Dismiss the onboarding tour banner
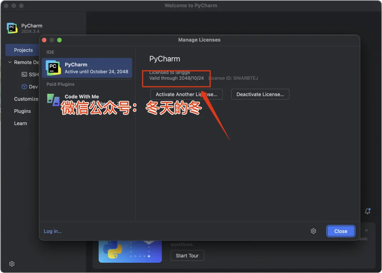This screenshot has width=382, height=273. pos(366,230)
